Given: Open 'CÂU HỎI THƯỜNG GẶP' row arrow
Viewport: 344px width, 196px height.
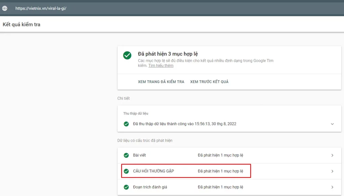Looking at the screenshot, I should [x=332, y=171].
